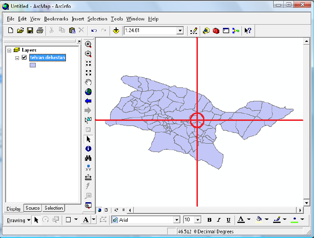Open the Insert menu
Viewport: 314px width, 238px height.
(x=78, y=19)
